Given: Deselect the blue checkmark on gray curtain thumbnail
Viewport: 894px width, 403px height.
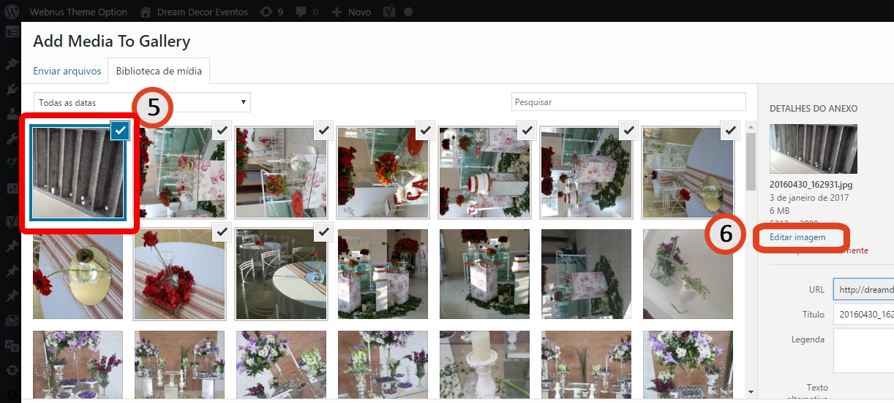Looking at the screenshot, I should pos(121,131).
